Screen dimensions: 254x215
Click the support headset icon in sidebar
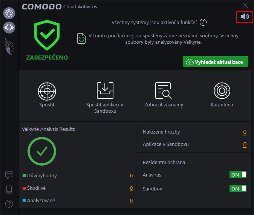pyautogui.click(x=9, y=27)
